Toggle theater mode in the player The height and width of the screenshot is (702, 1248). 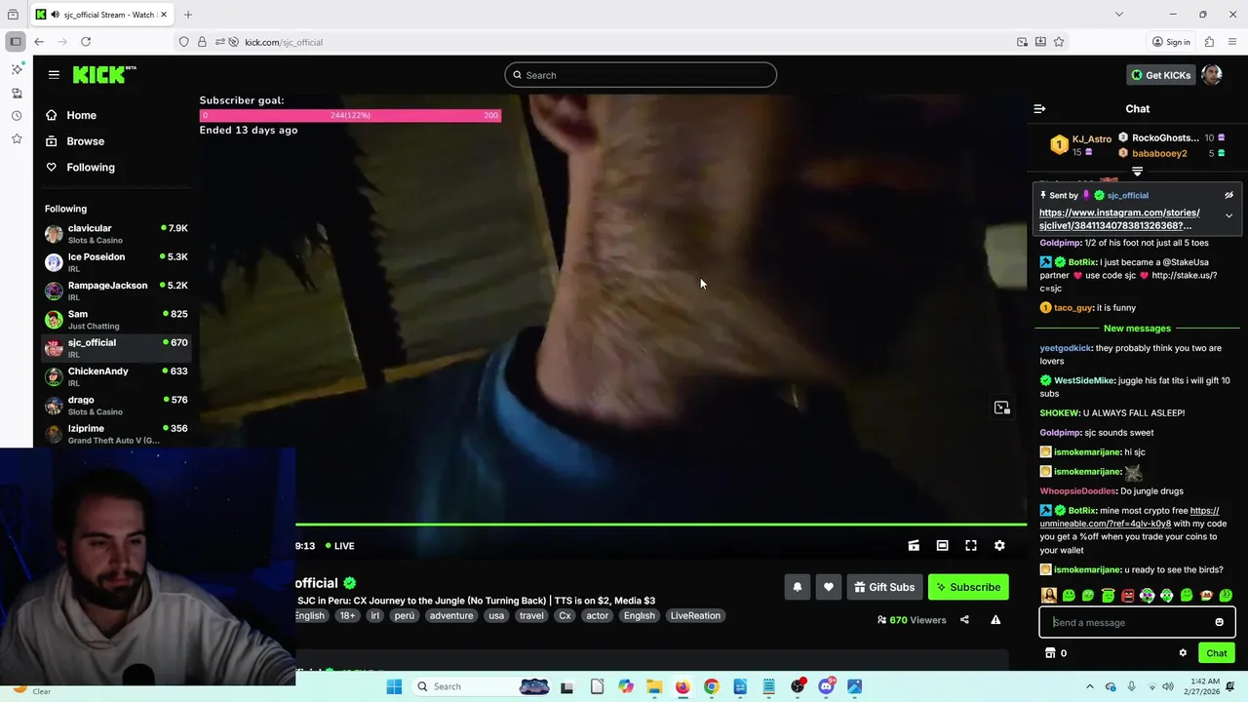(x=942, y=546)
